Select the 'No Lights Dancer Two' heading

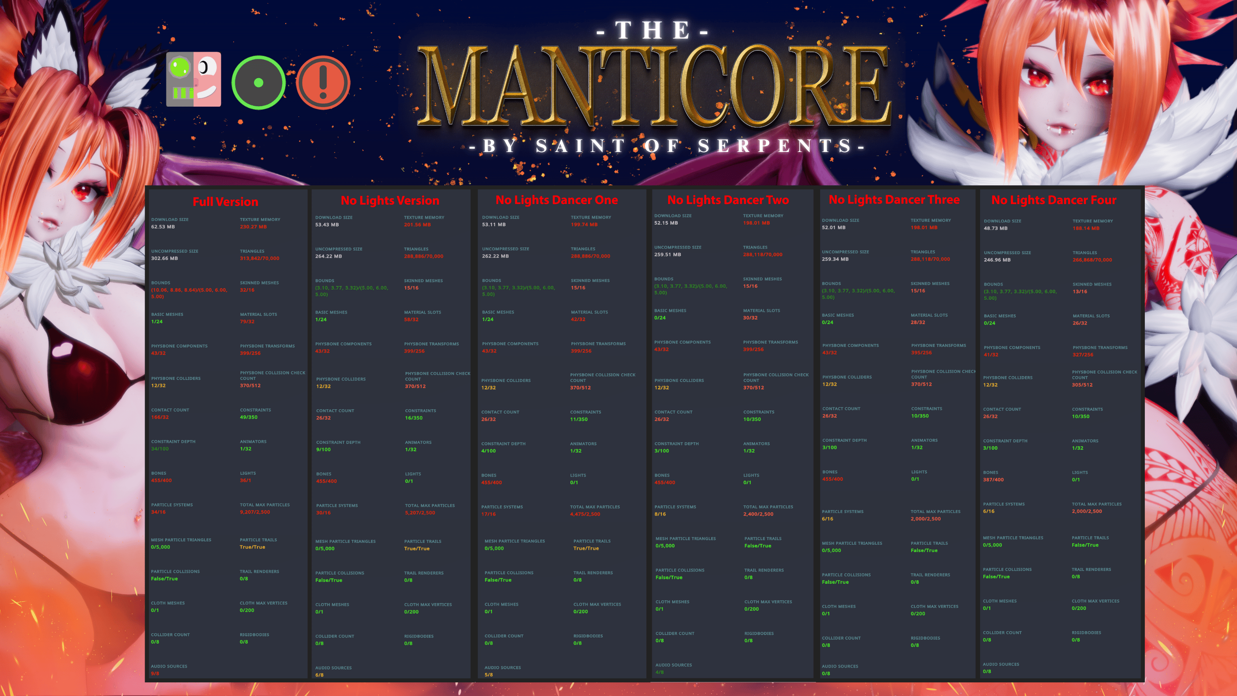point(728,200)
